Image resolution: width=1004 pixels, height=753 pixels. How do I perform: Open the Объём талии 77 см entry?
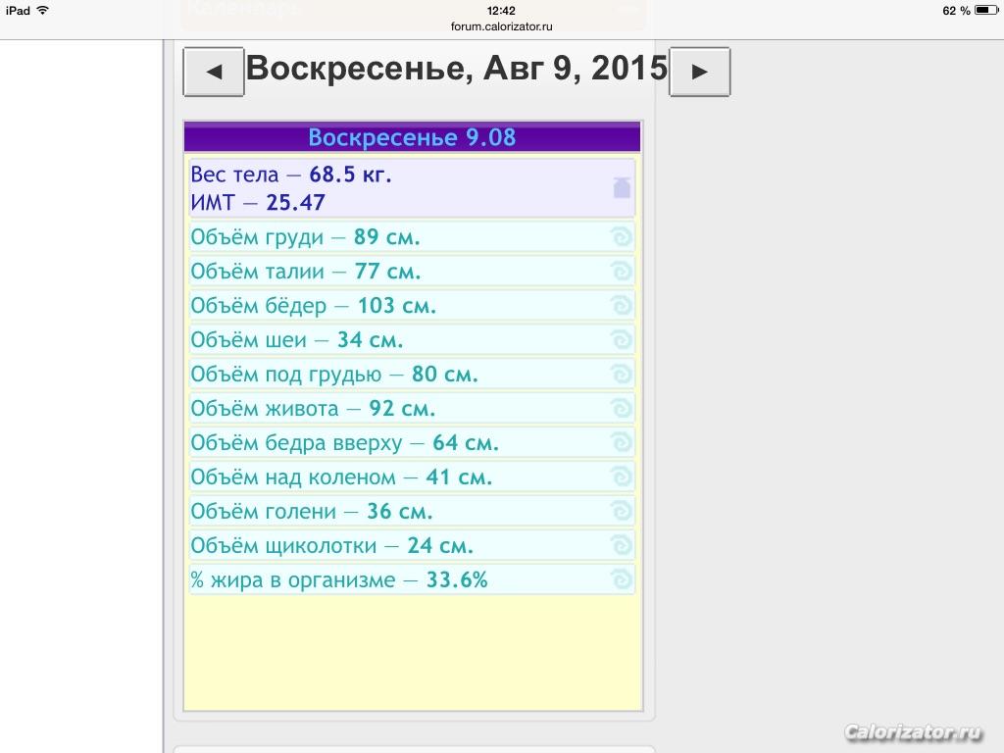click(x=413, y=271)
